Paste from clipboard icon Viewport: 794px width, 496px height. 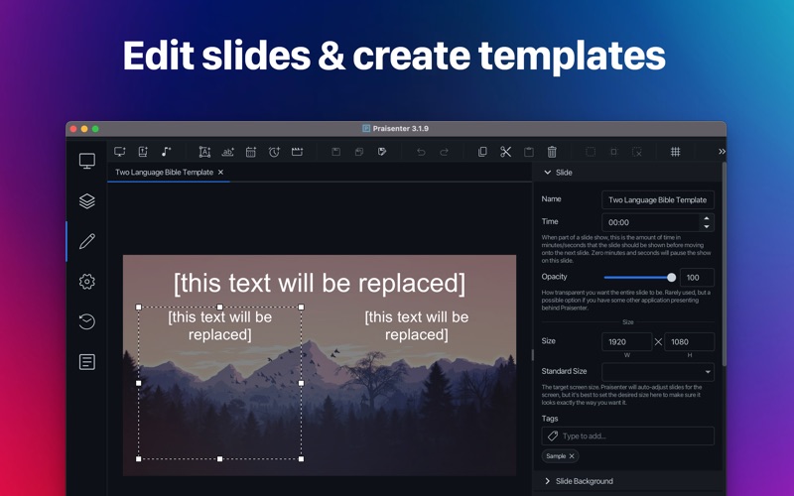[529, 152]
